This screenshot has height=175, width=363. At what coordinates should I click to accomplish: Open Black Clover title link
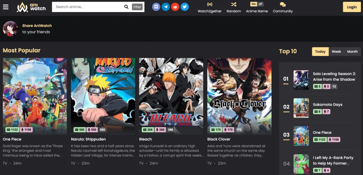point(219,139)
